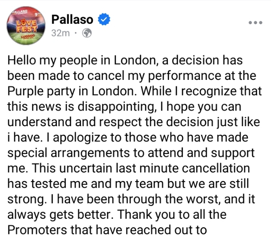271x238 pixels.
Task: Open Pallaso's profile picture
Action: (25, 27)
